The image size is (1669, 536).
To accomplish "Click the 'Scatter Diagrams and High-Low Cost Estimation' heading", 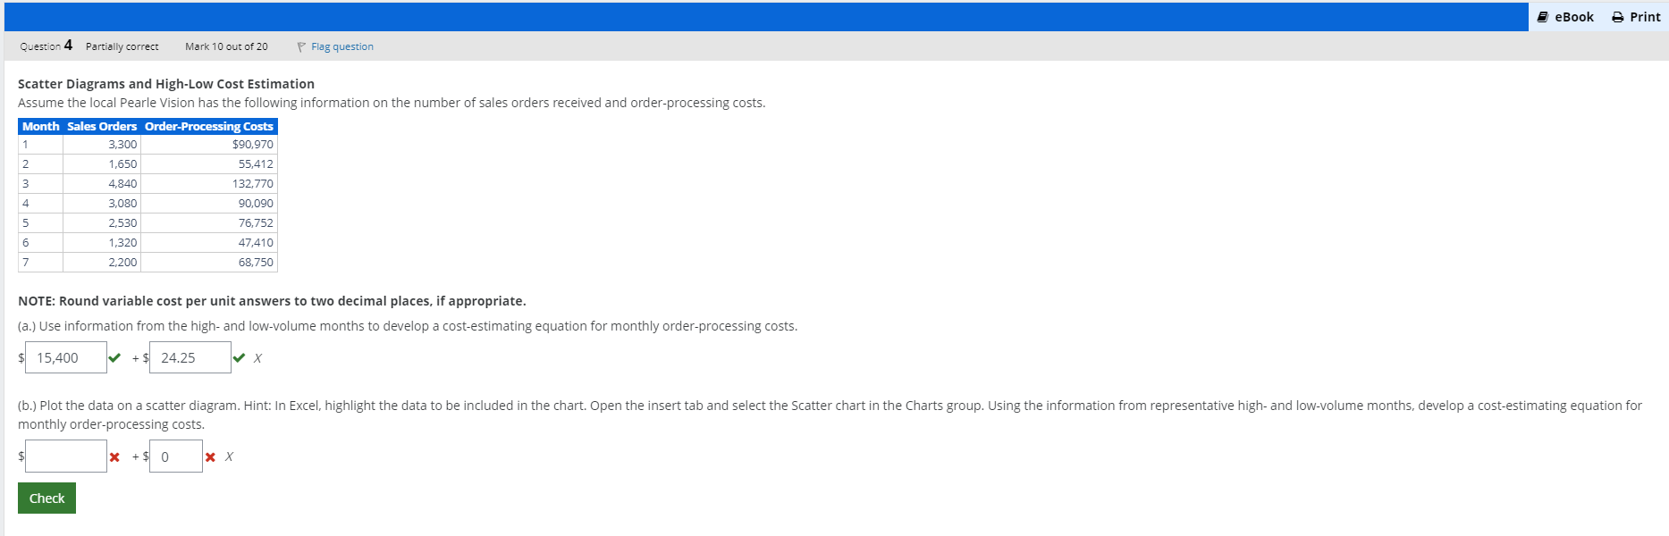I will tap(166, 84).
